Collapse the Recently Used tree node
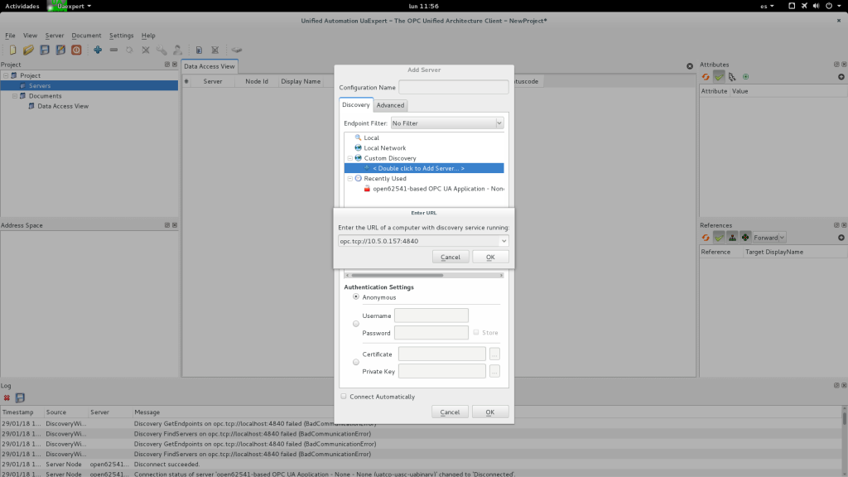 coord(350,179)
